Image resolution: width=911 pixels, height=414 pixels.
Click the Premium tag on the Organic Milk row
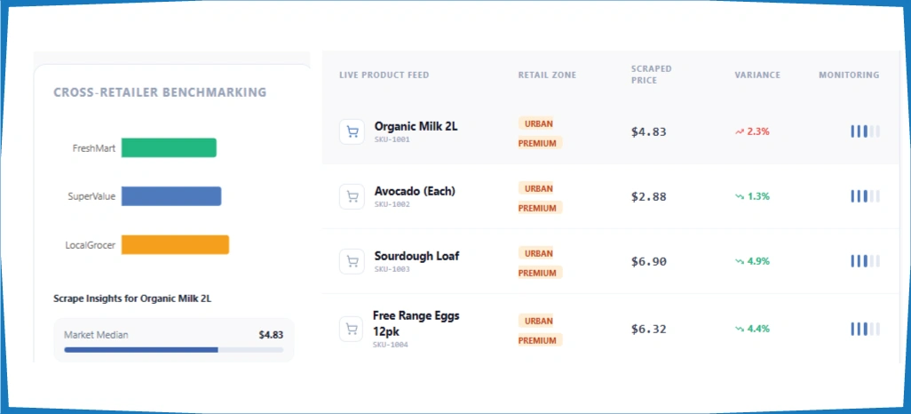(x=537, y=143)
